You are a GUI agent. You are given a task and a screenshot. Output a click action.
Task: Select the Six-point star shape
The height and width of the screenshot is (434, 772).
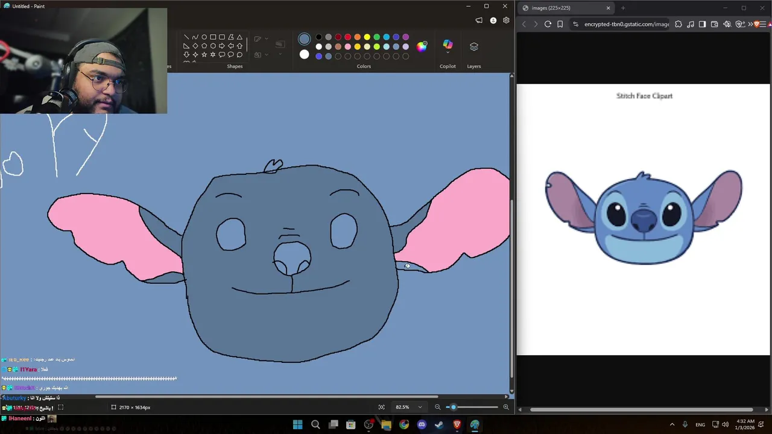coord(213,55)
